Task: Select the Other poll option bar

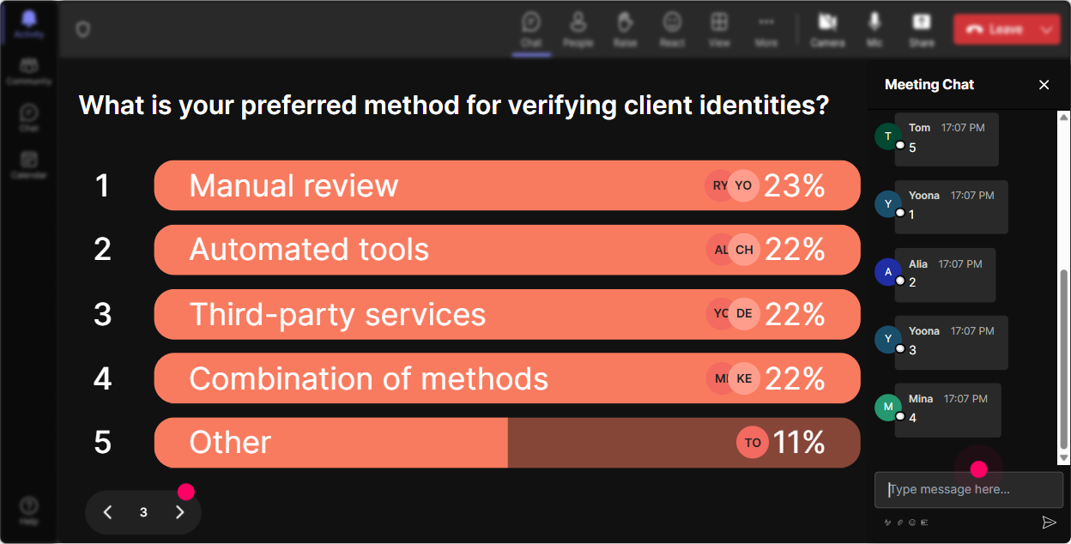Action: tap(507, 443)
